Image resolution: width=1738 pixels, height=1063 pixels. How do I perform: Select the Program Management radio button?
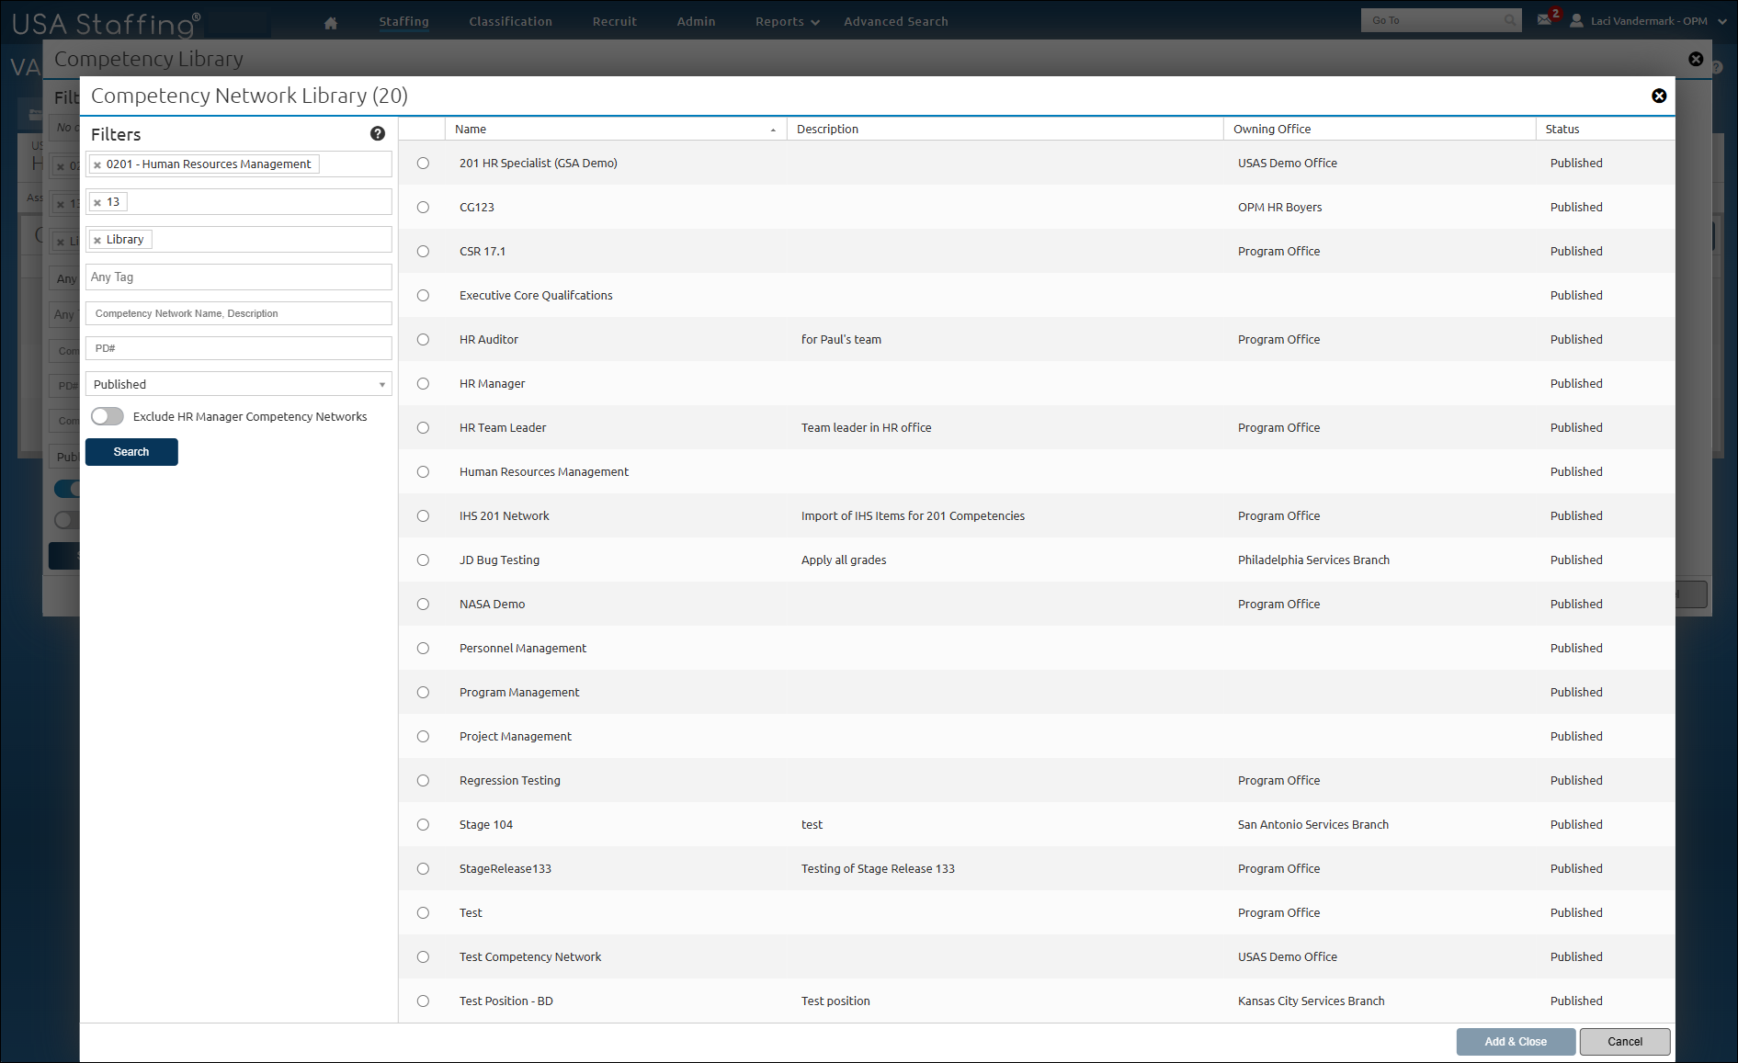423,692
